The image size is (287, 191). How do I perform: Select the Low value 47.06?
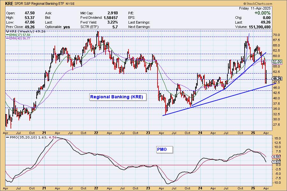[x=30, y=22]
